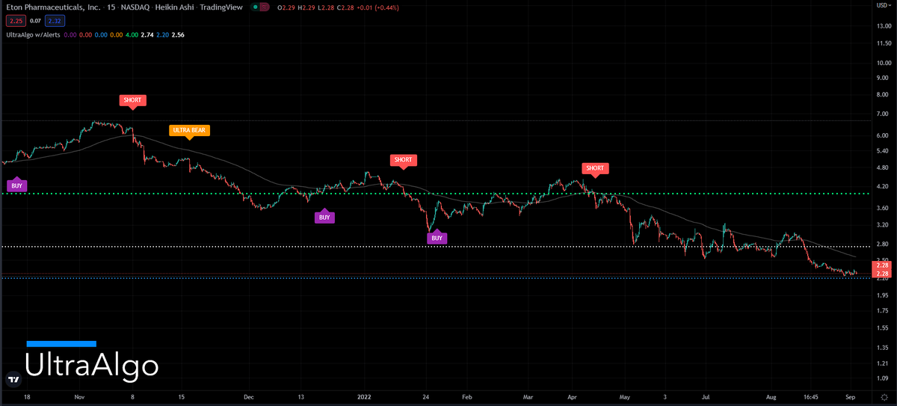Click the 7.00 price axis label

881,114
